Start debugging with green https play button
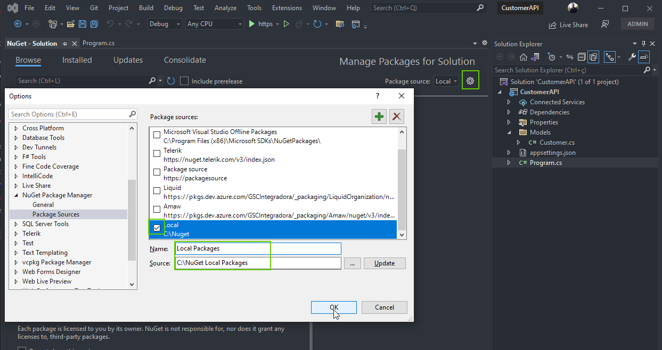The height and width of the screenshot is (350, 662). [x=261, y=24]
